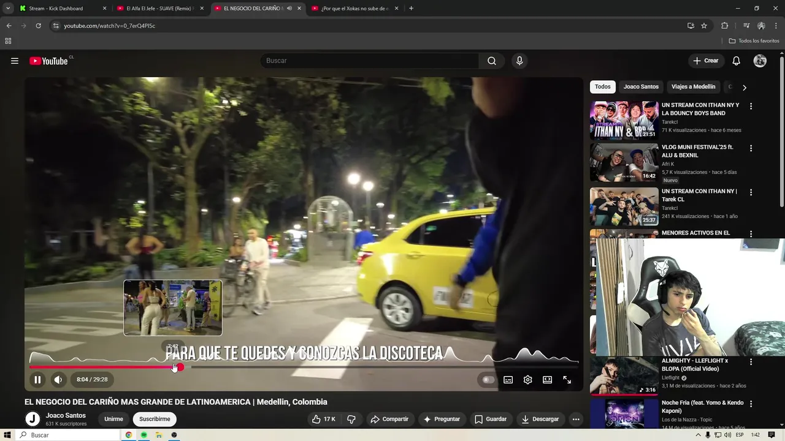The image size is (785, 441).
Task: Start voice search with the microphone
Action: (x=519, y=61)
